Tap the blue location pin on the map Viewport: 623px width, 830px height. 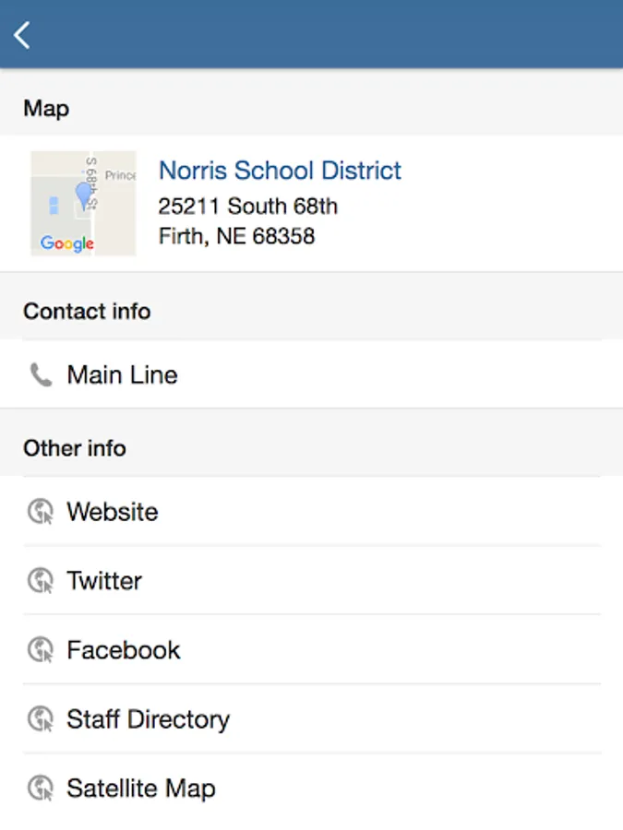[x=84, y=196]
